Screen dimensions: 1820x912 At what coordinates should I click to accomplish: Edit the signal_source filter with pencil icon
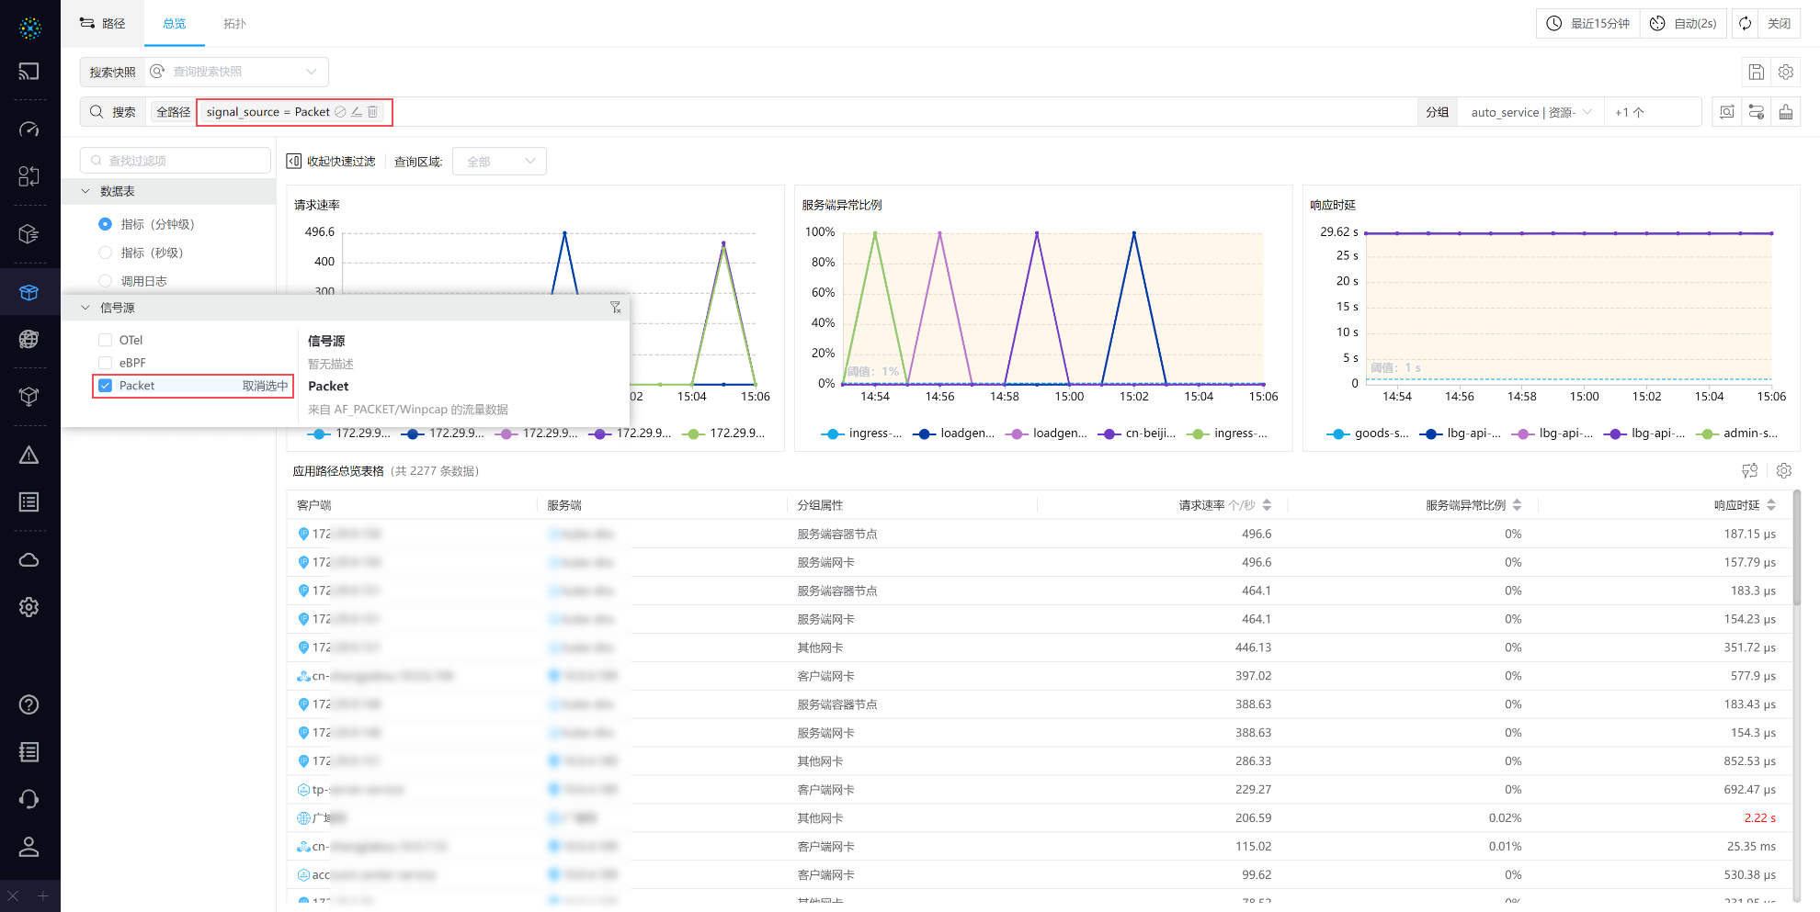(x=357, y=112)
